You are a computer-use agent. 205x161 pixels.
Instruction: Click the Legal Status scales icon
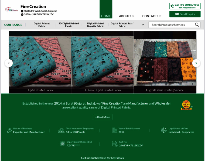164,130
